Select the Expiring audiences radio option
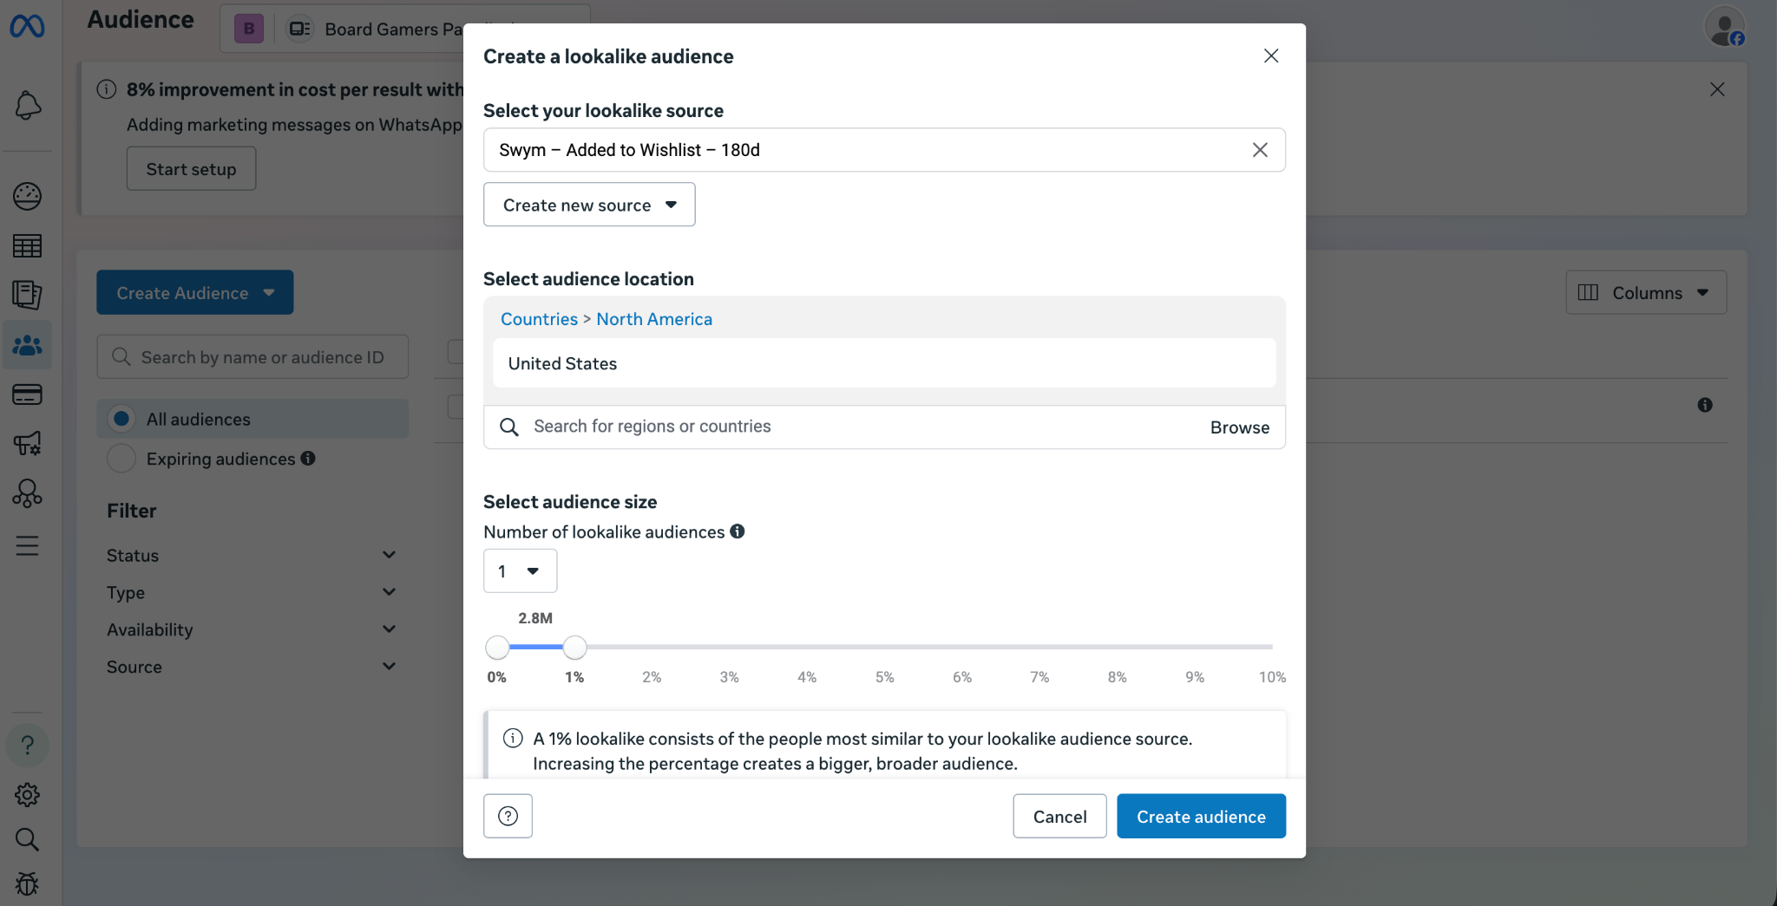The width and height of the screenshot is (1777, 906). [x=122, y=459]
